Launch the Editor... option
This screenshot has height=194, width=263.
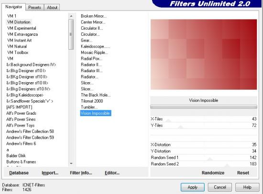[112, 173]
